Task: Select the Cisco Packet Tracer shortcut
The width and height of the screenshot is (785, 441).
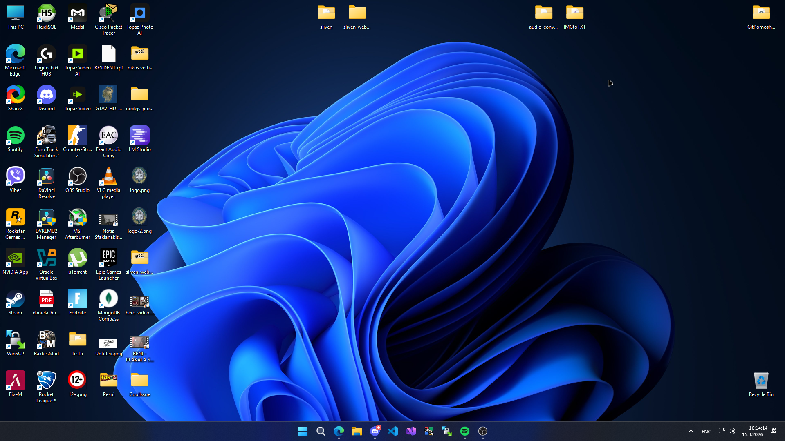Action: 109,20
